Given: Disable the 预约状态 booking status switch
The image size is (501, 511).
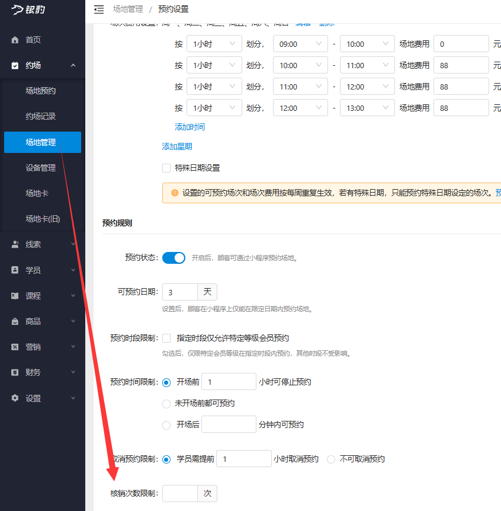Looking at the screenshot, I should (174, 258).
